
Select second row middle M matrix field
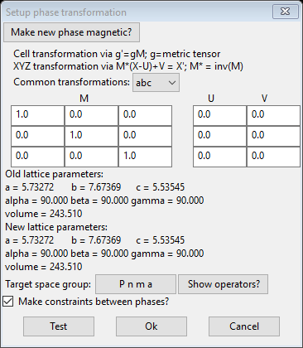coord(91,136)
